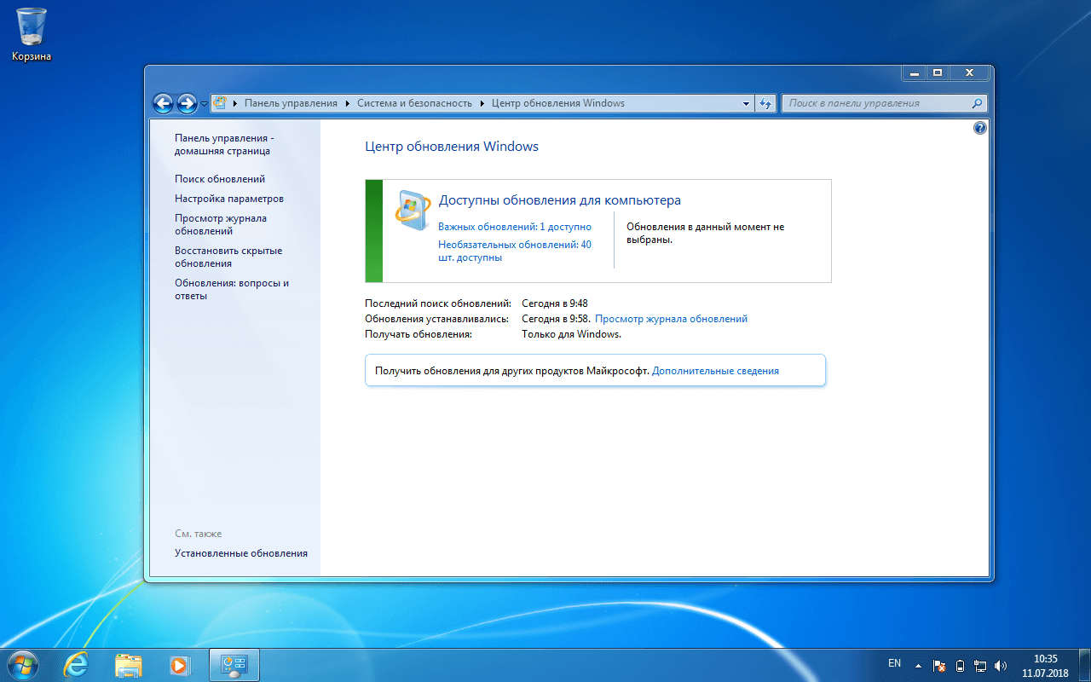The image size is (1091, 682).
Task: Switch keyboard layout via the EN indicator
Action: point(894,662)
